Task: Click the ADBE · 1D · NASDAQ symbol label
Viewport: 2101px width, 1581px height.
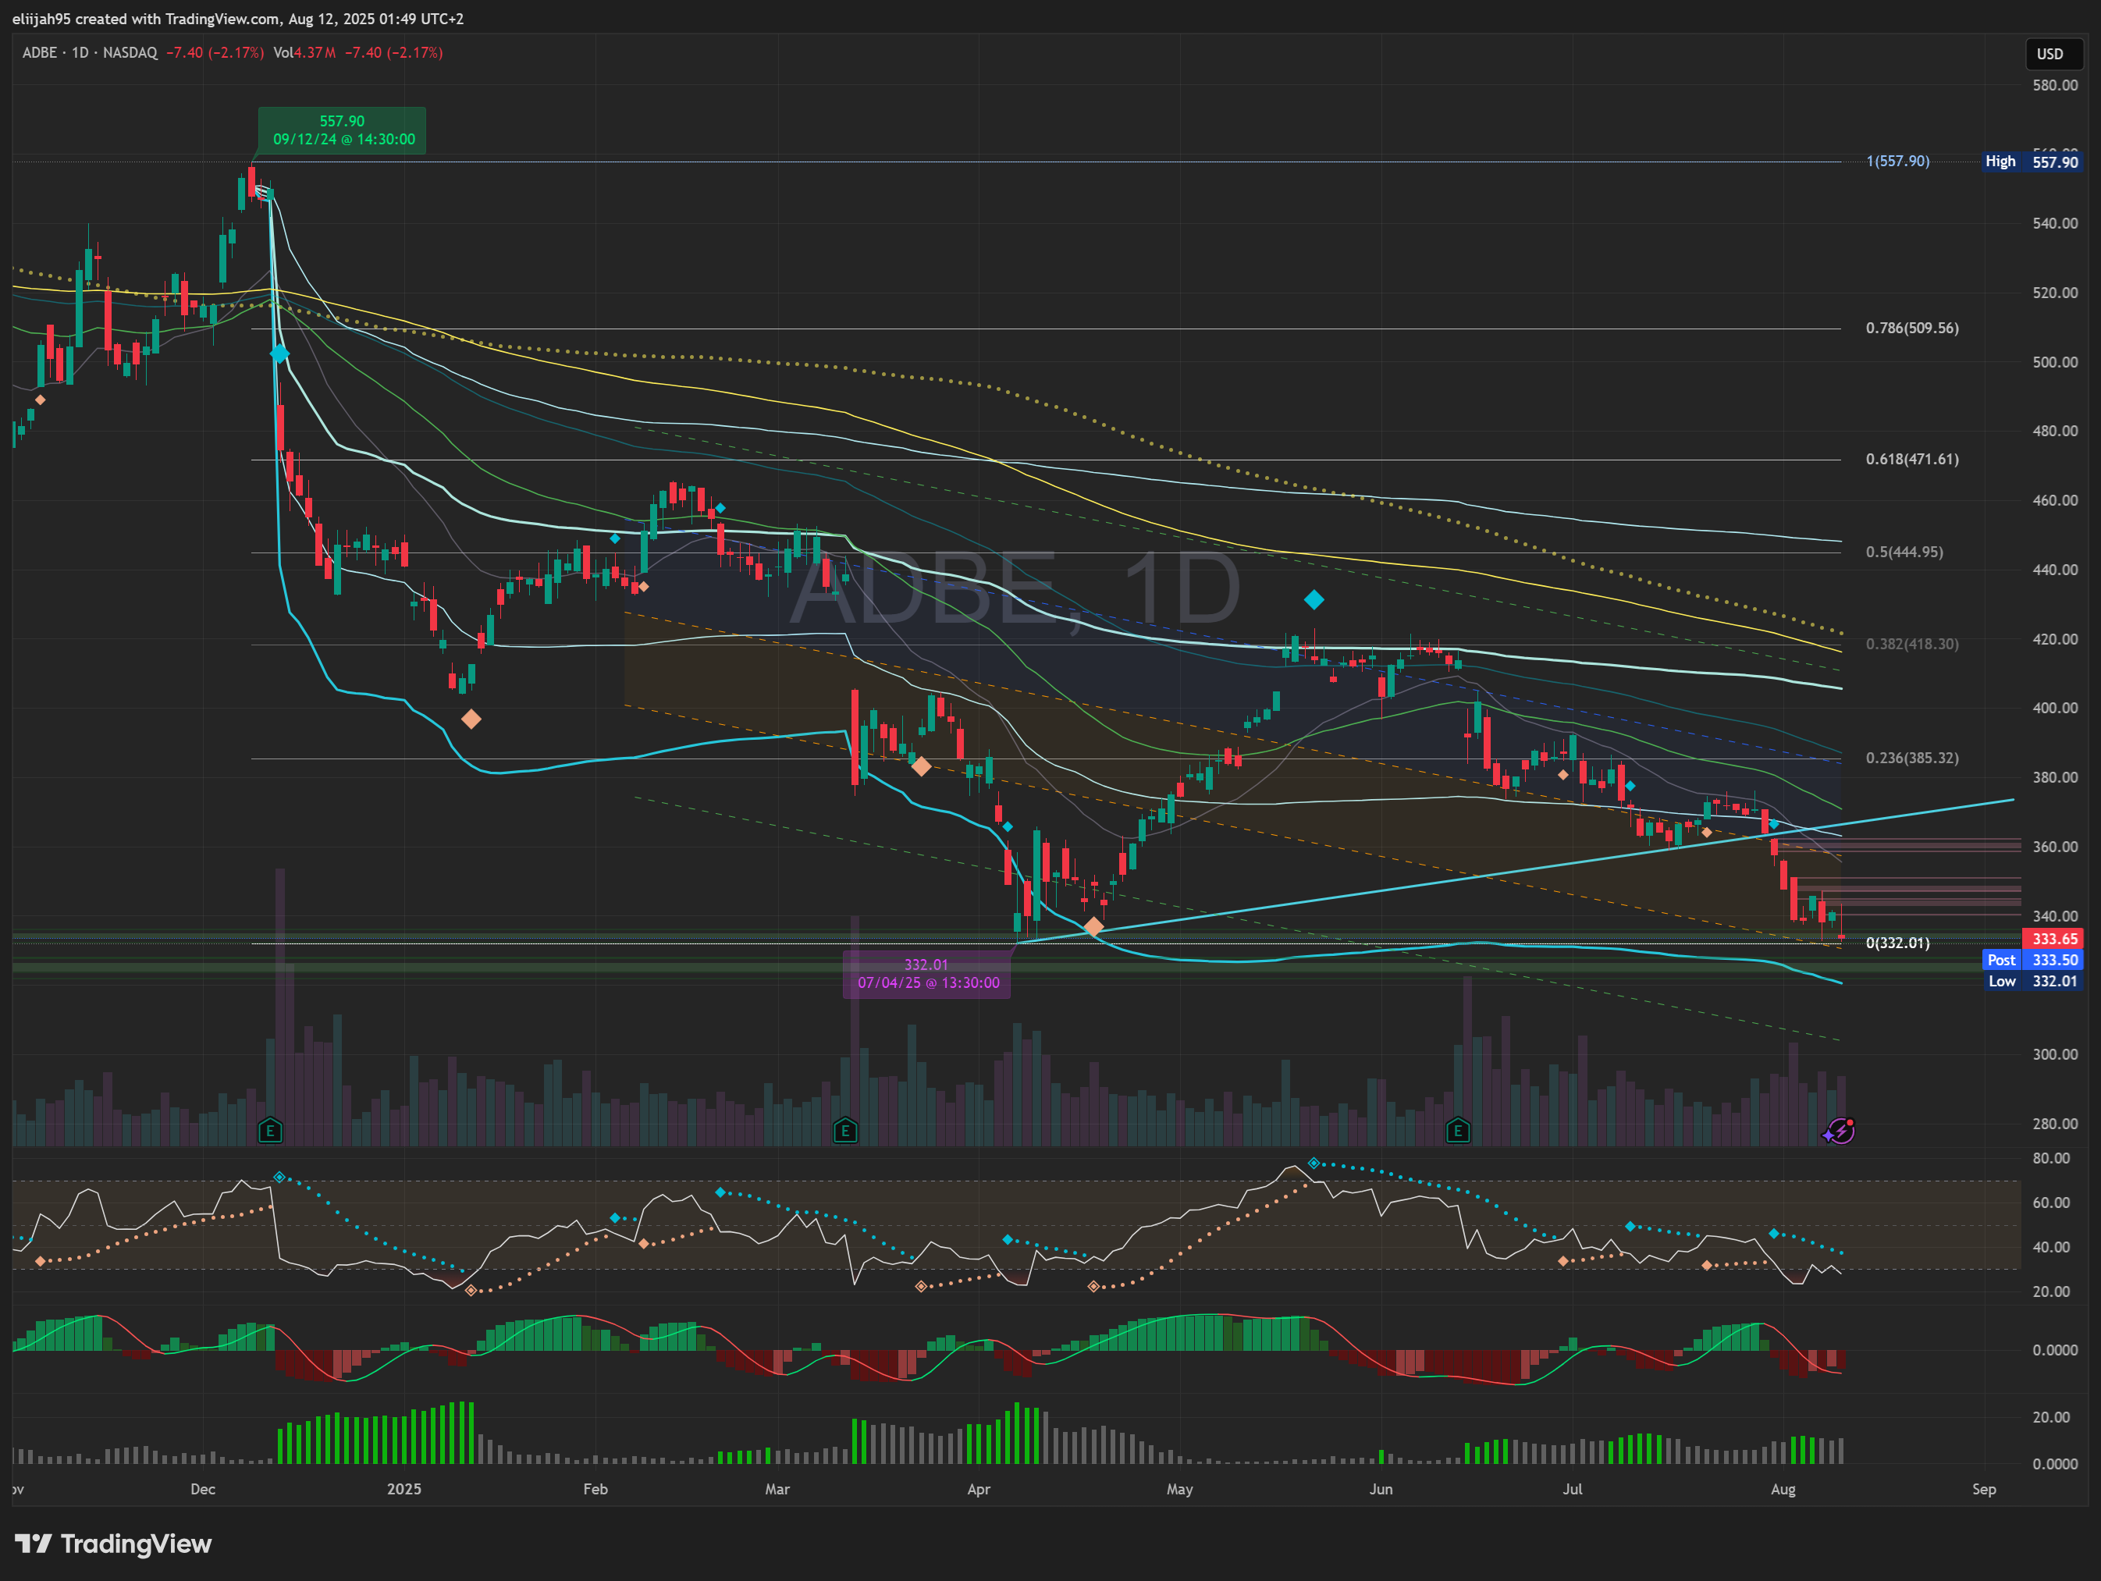Action: [89, 52]
